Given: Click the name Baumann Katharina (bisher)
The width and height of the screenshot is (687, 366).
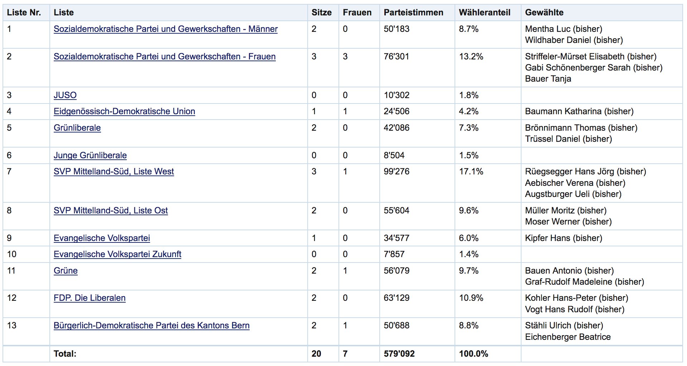Looking at the screenshot, I should [x=579, y=111].
